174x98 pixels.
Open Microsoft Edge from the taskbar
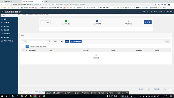pyautogui.click(x=17, y=96)
